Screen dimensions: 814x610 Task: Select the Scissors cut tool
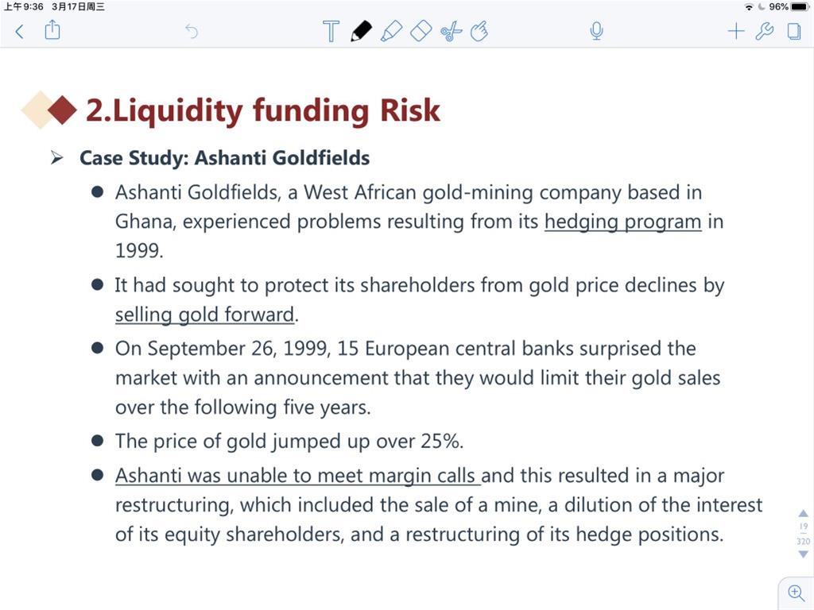452,31
